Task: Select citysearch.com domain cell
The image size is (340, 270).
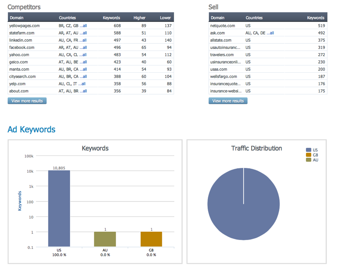Action: click(x=23, y=77)
